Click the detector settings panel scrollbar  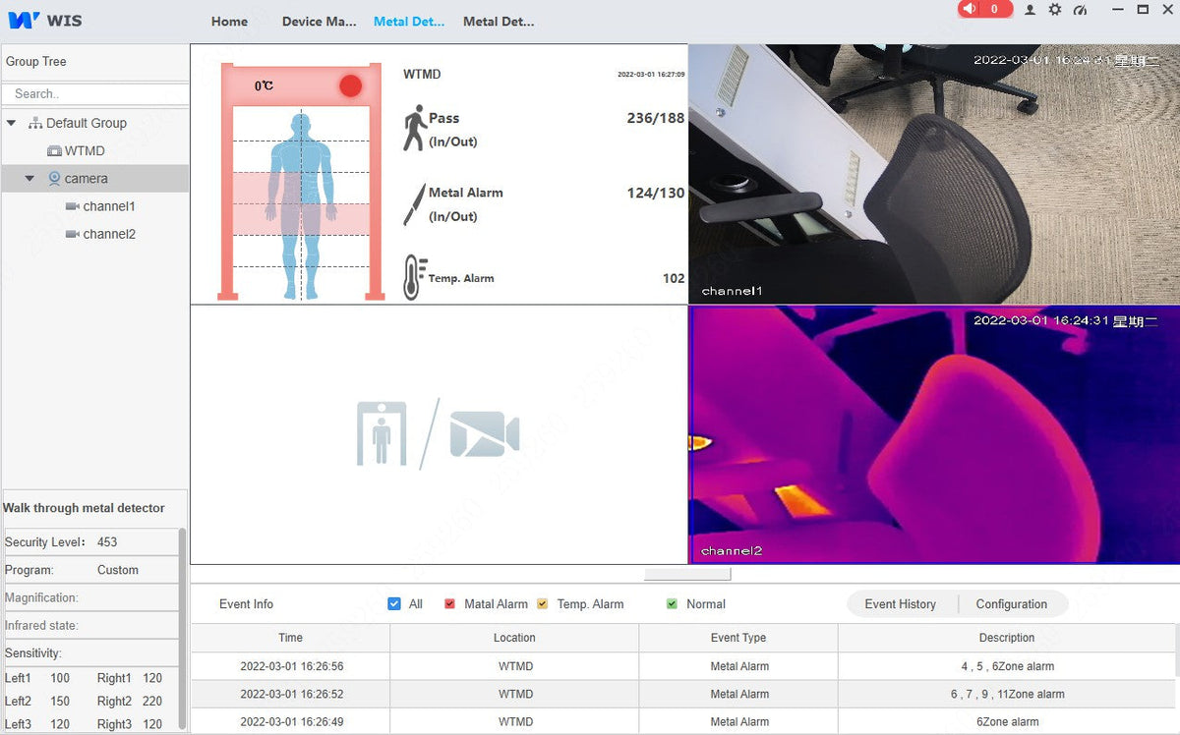(x=182, y=629)
